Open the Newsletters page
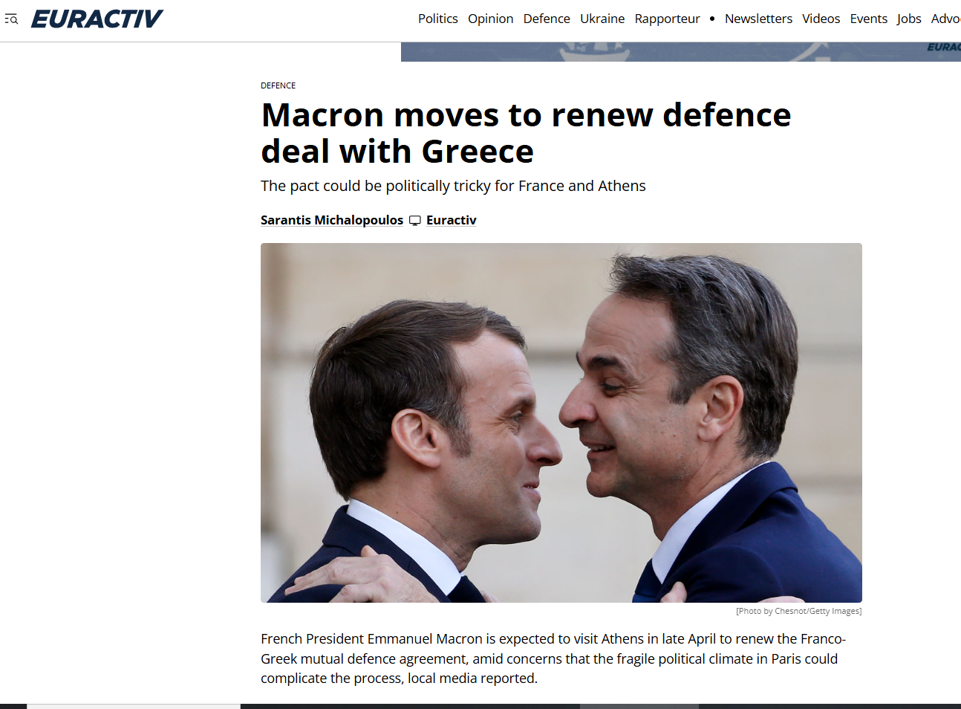 758,19
